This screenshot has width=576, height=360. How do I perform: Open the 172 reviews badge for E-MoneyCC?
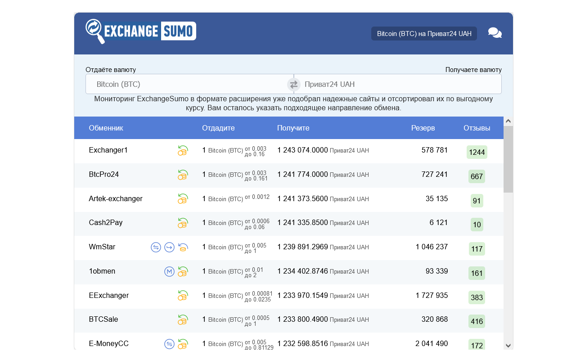pyautogui.click(x=477, y=345)
